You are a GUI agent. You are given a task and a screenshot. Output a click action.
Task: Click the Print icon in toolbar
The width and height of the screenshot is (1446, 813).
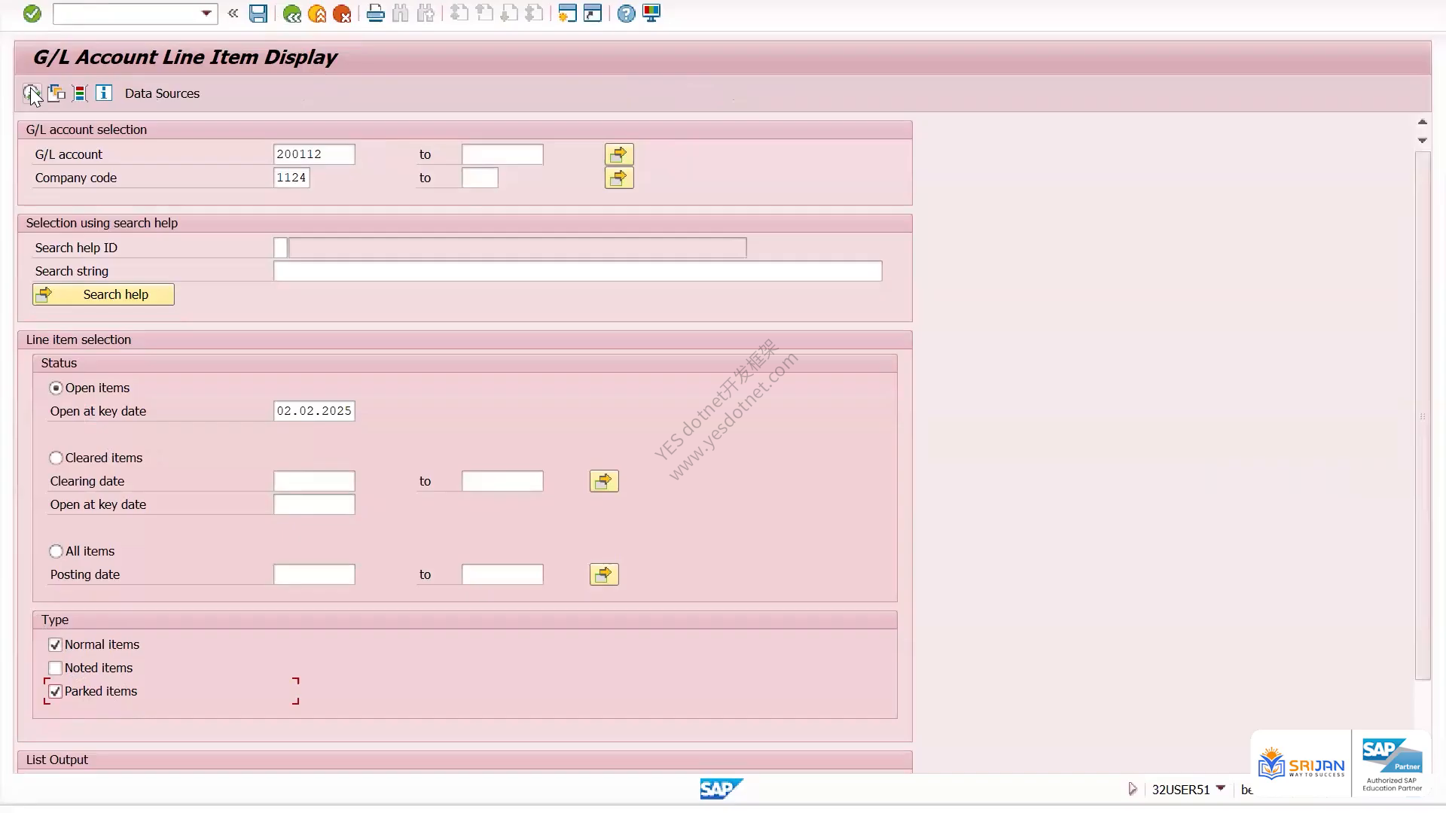pyautogui.click(x=375, y=14)
